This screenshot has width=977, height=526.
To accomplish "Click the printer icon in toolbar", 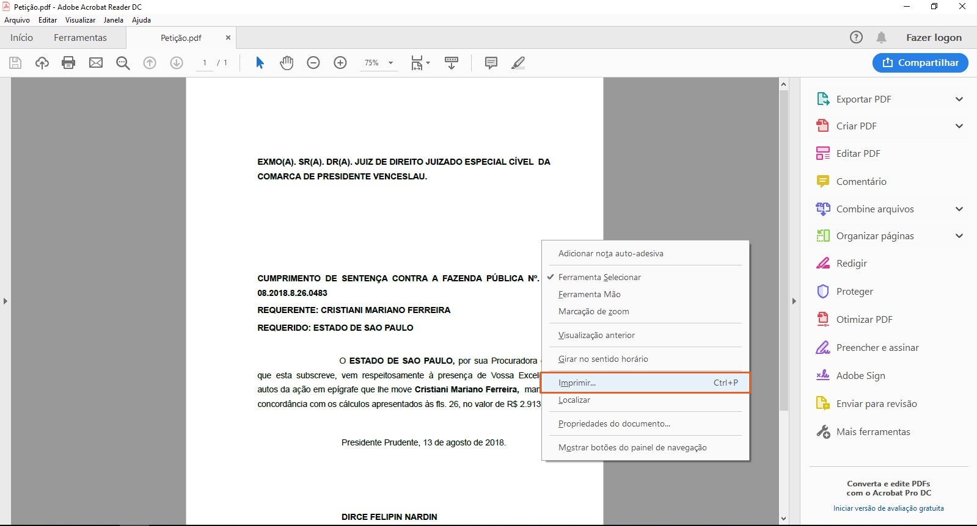I will (x=68, y=63).
